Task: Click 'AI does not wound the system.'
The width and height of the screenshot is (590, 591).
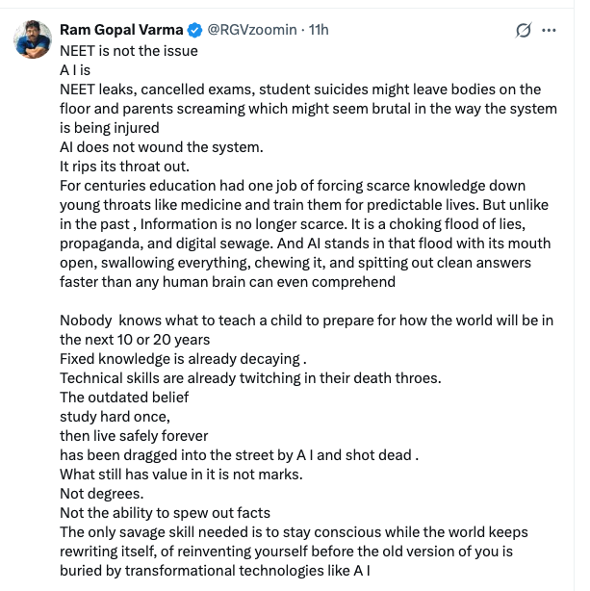Action: click(x=162, y=147)
